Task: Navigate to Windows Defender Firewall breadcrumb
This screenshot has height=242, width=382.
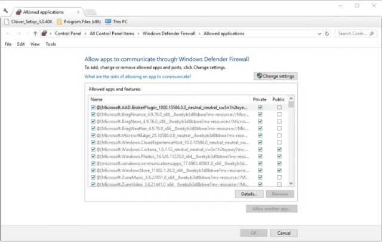Action: tap(169, 33)
